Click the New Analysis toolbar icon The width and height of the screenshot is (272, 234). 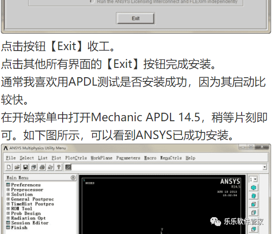tap(9, 167)
